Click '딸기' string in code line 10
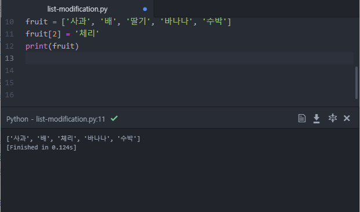The height and width of the screenshot is (212, 360). [139, 21]
